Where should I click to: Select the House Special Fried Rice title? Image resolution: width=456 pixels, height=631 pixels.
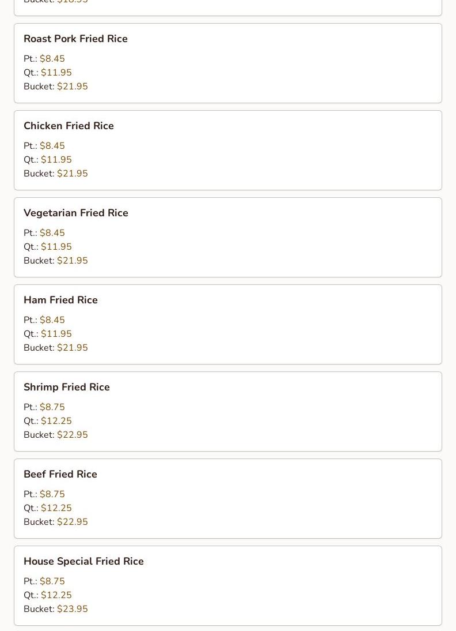(x=83, y=561)
